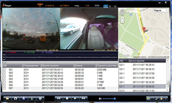Viewport: 172px width, 103px height.
Task: Start playback with the play button
Action: (75, 98)
